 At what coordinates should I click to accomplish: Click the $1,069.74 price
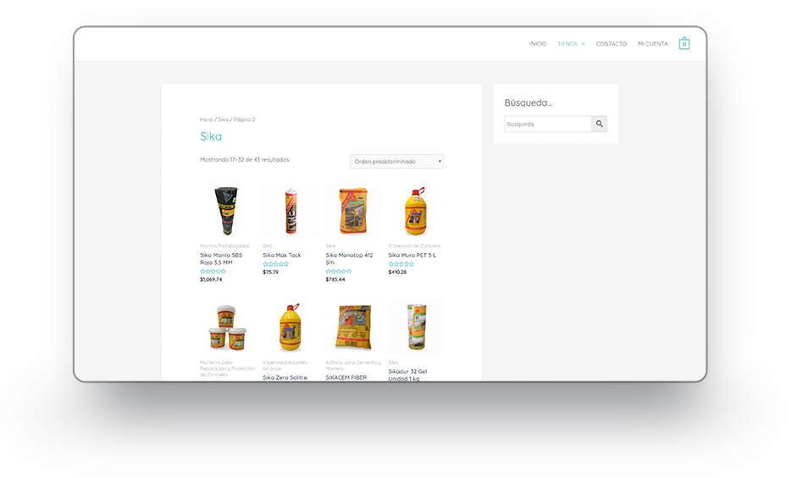click(211, 279)
